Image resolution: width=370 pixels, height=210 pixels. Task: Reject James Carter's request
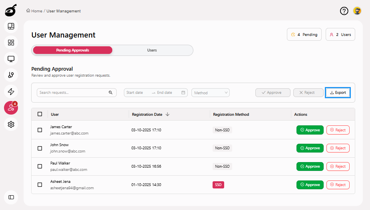coord(338,130)
